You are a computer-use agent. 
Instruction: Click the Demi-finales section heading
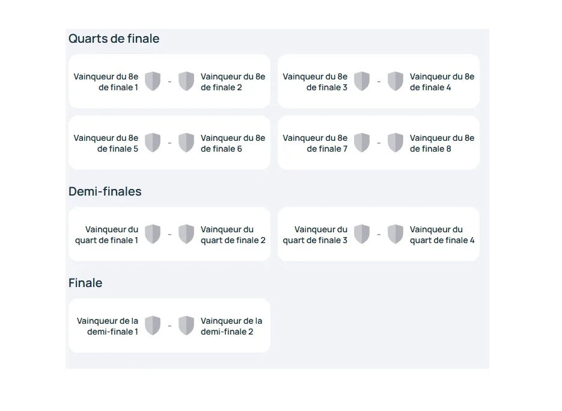pos(105,191)
